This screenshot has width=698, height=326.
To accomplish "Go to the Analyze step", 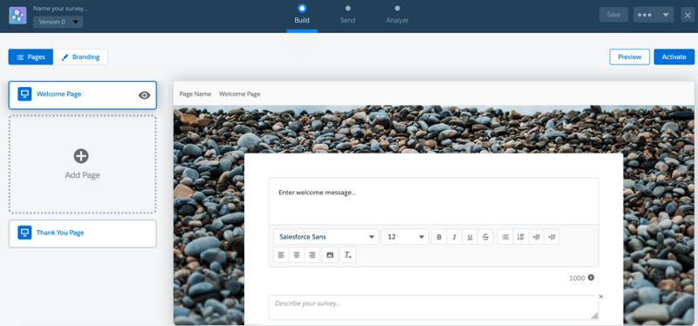I will [397, 16].
